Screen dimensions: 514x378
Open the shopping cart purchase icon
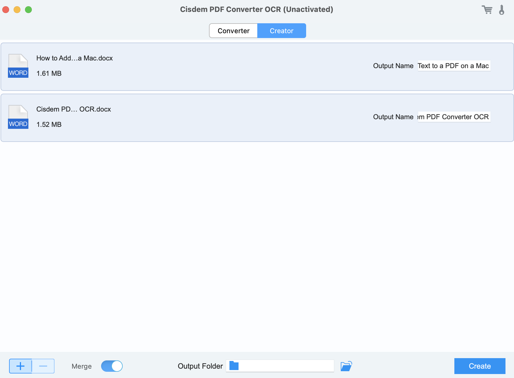487,9
